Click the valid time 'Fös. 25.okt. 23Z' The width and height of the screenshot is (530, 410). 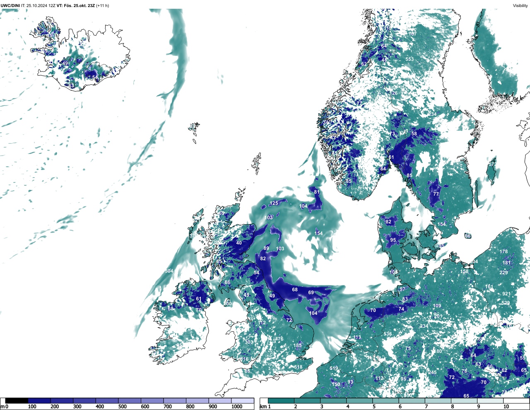tap(79, 5)
